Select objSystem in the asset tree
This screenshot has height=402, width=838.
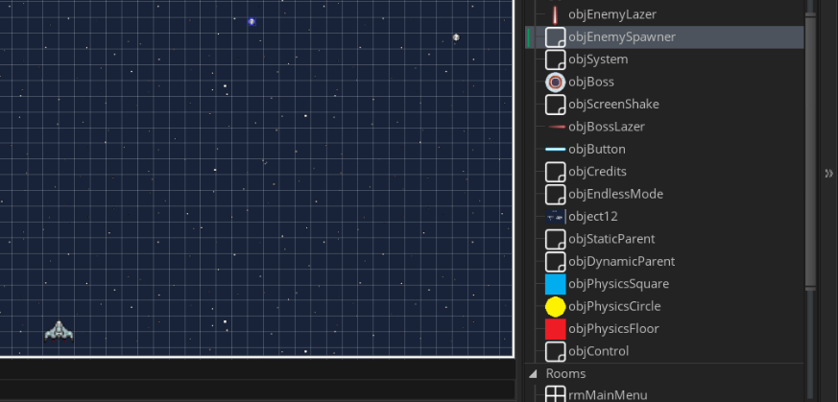tap(598, 59)
